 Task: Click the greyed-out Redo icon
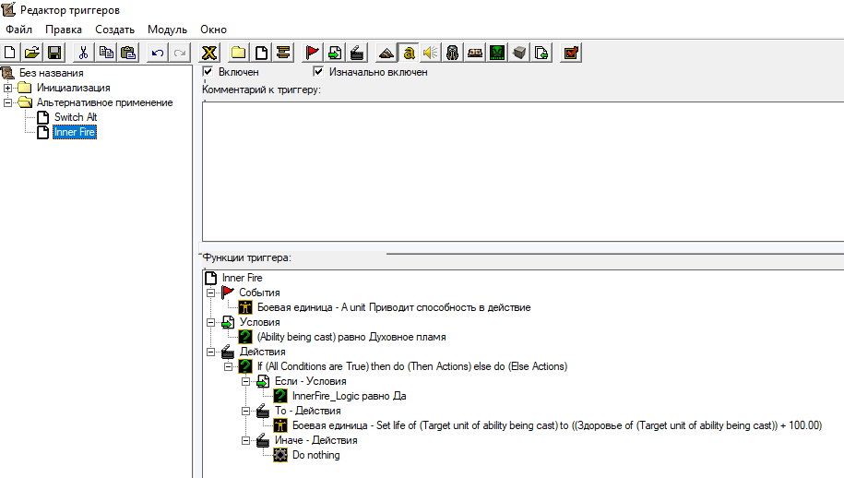pyautogui.click(x=180, y=53)
